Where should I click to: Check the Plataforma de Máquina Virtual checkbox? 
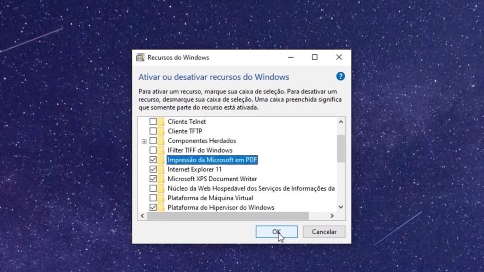(x=153, y=198)
